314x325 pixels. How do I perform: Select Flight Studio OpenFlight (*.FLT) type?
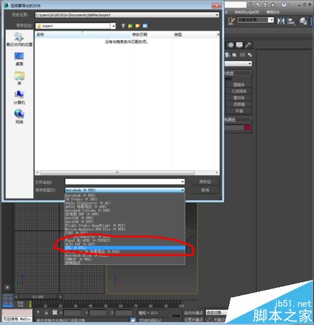[x=125, y=225]
